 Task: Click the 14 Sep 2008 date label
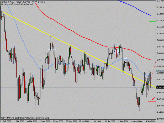click(x=150, y=121)
